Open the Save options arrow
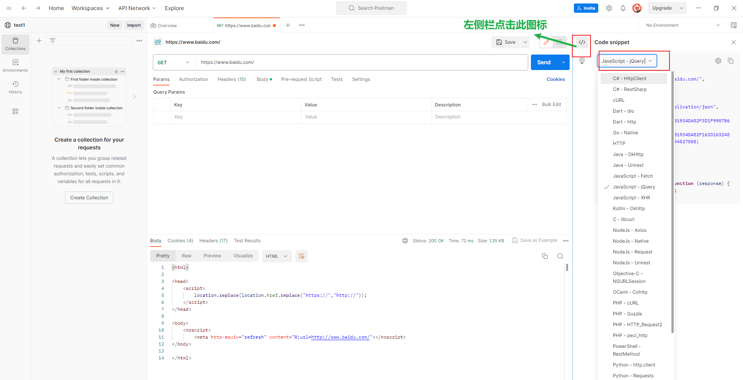 click(x=525, y=42)
